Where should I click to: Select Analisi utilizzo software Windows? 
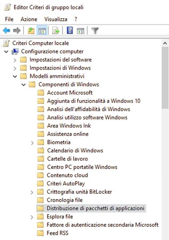(x=87, y=118)
